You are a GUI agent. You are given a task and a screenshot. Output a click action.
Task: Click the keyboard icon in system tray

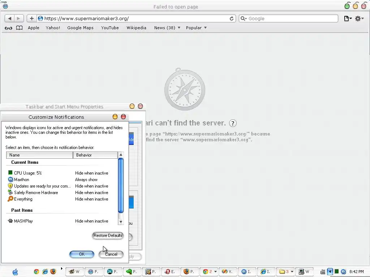pyautogui.click(x=323, y=272)
